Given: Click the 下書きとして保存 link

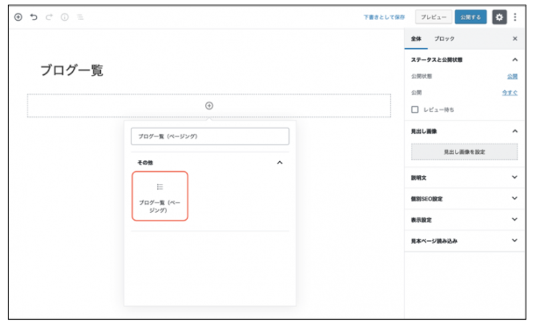Looking at the screenshot, I should (x=384, y=17).
